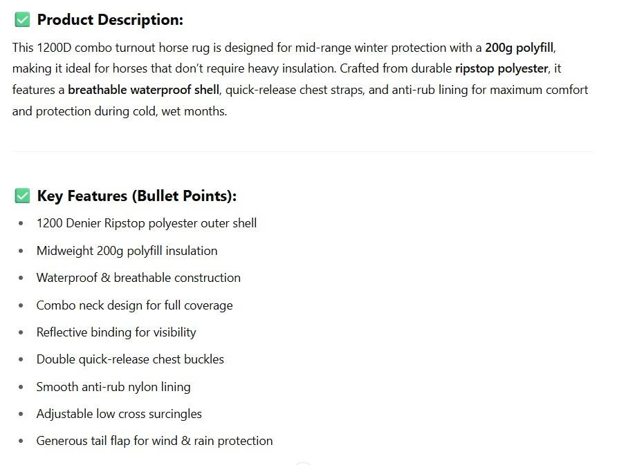This screenshot has height=465, width=626.
Task: Click the 'Adjustable low cross surcingles' bullet
Action: pyautogui.click(x=119, y=414)
